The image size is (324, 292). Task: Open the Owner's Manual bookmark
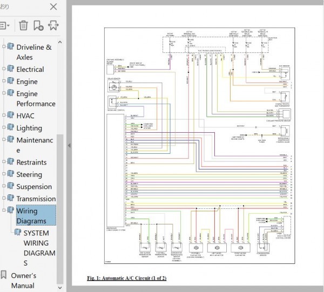(x=24, y=281)
